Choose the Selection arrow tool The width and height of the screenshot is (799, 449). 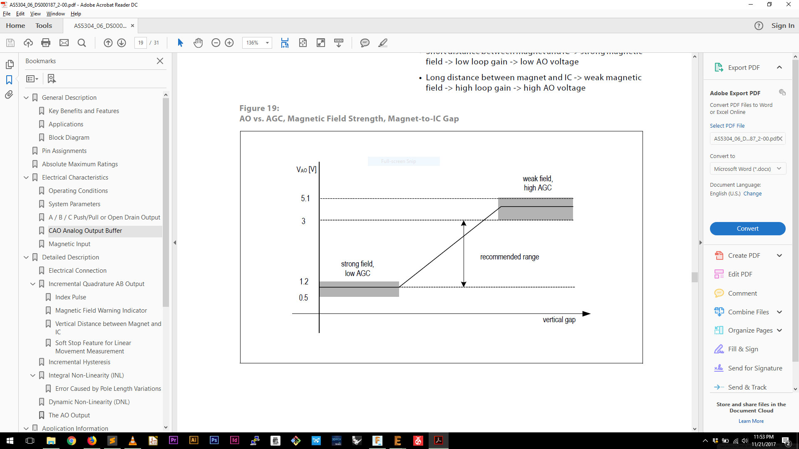pos(180,43)
